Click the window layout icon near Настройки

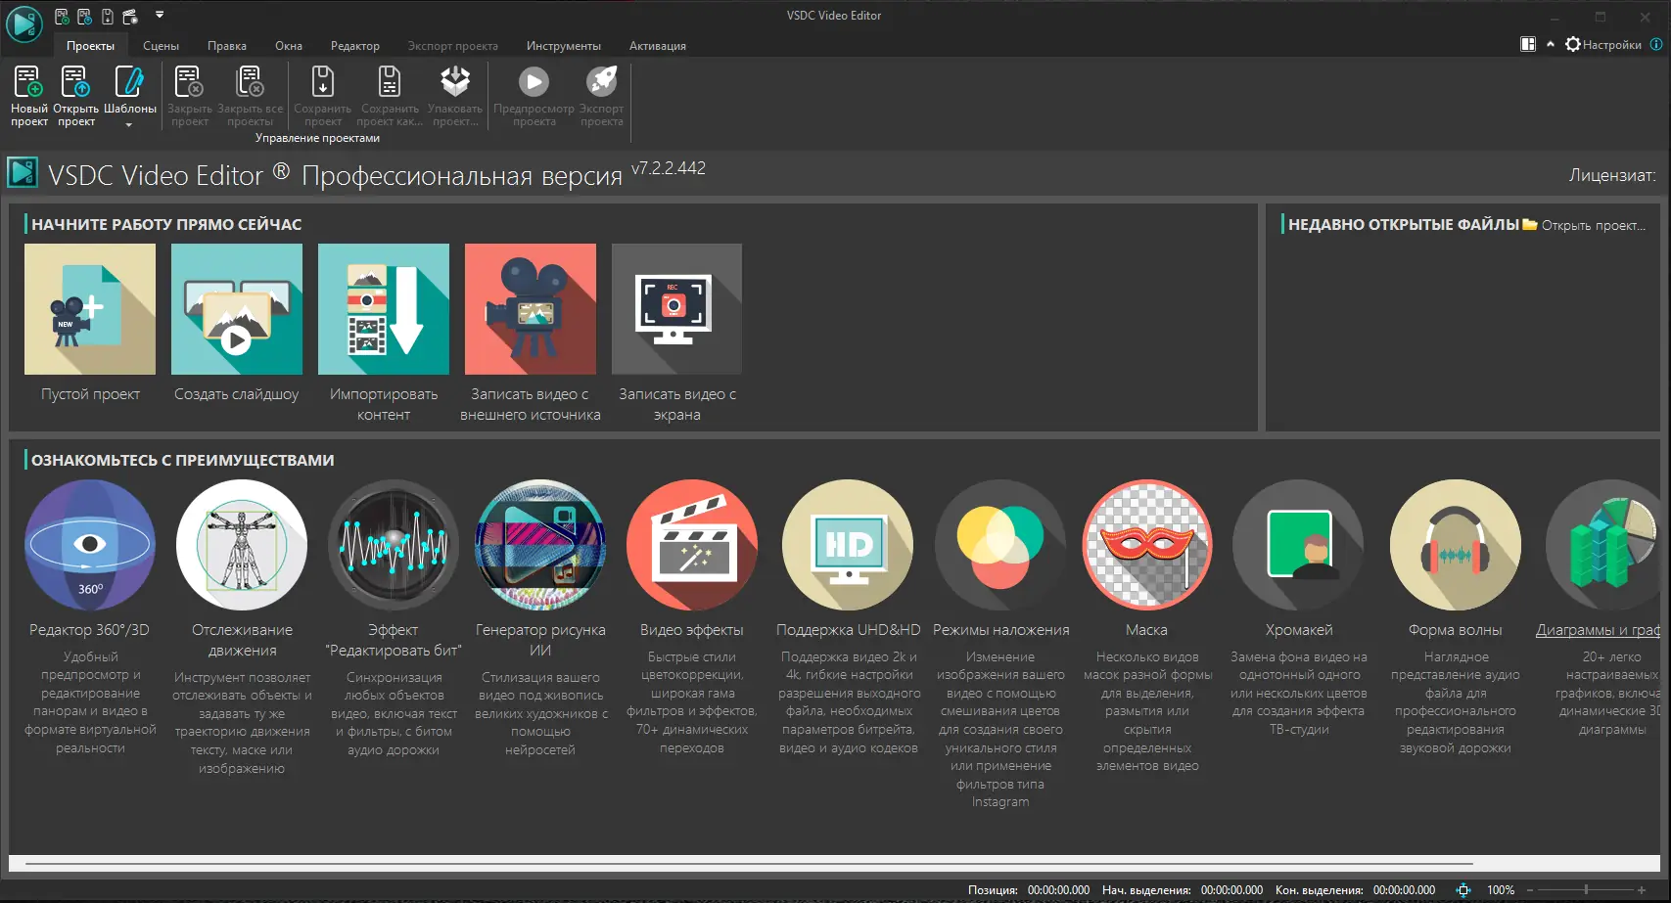pos(1528,44)
